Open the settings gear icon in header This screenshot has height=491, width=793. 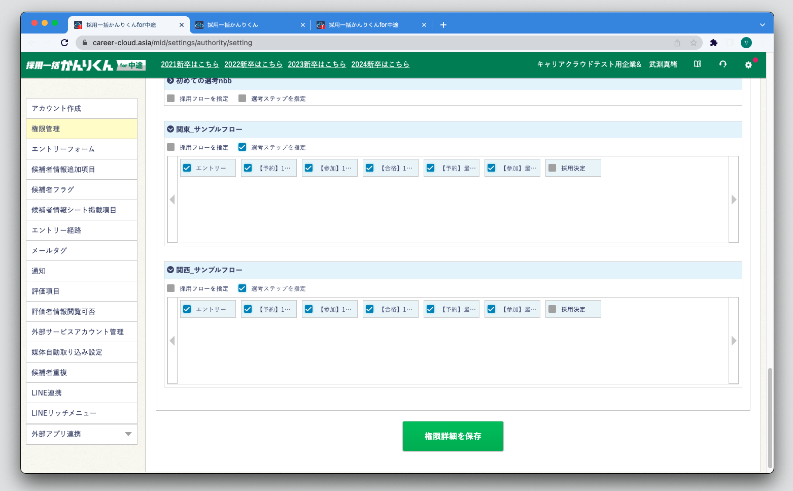[748, 64]
